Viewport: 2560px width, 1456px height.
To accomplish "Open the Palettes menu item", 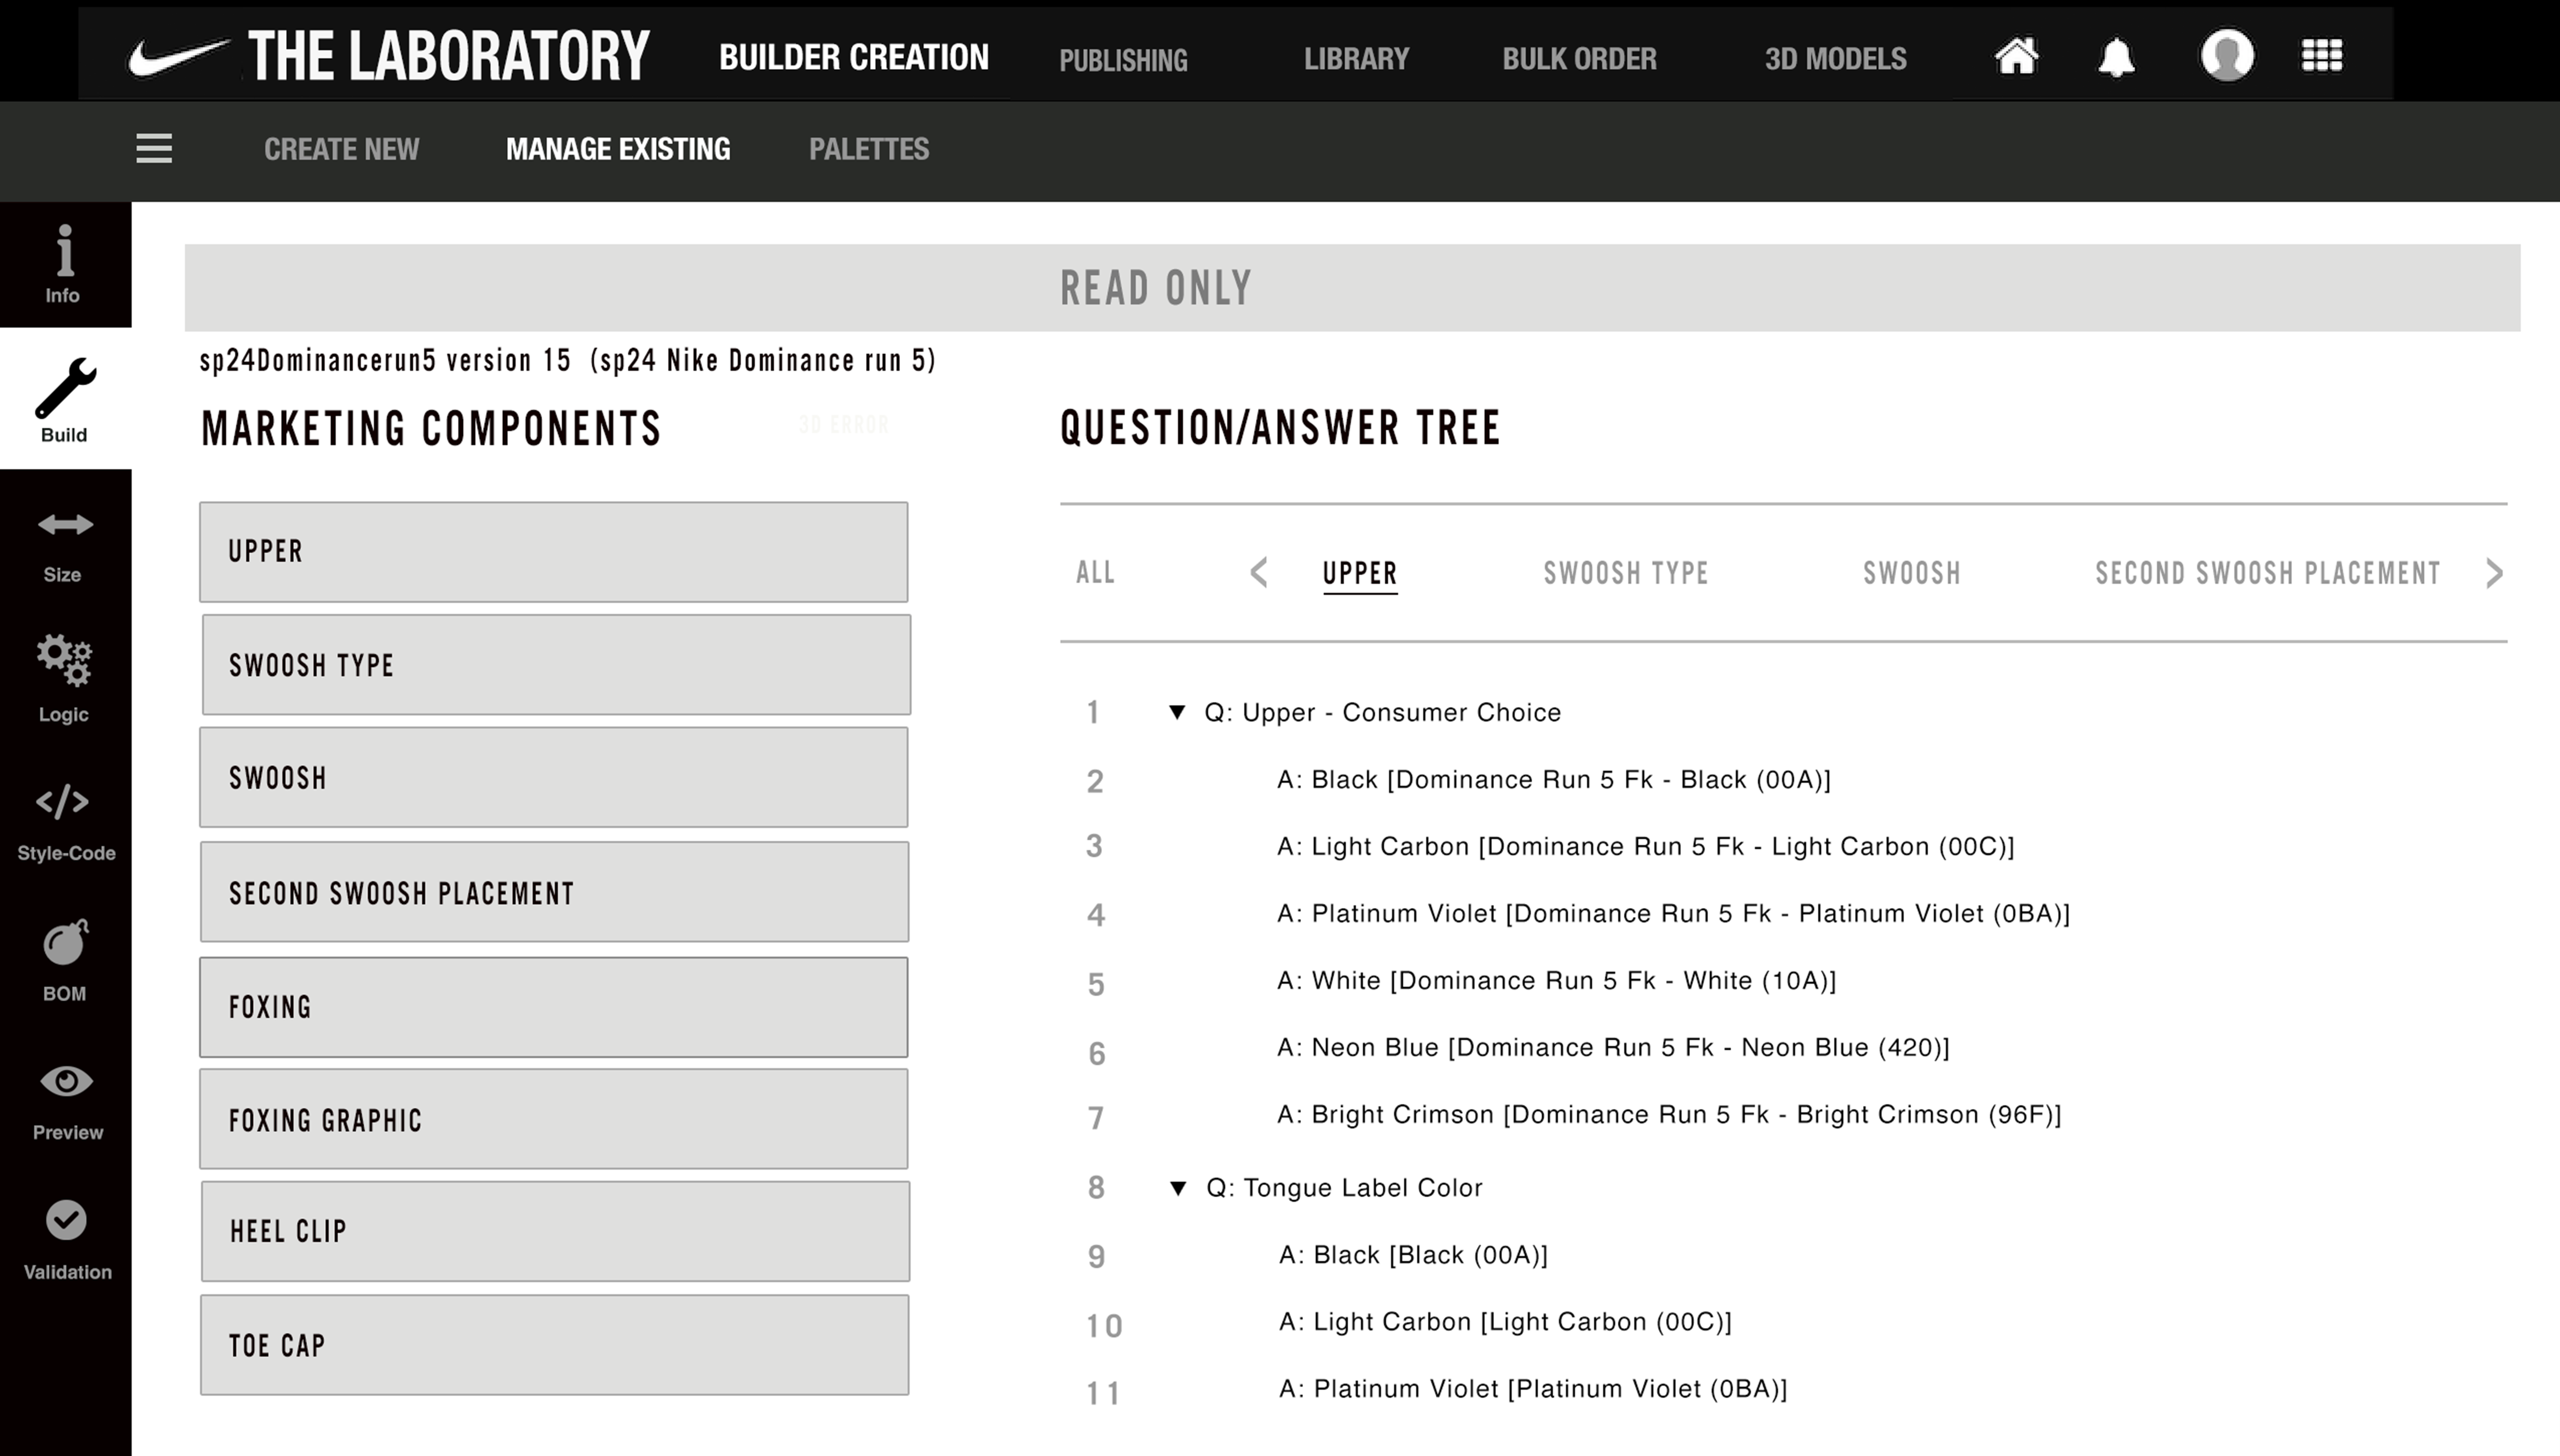I will pos(868,149).
